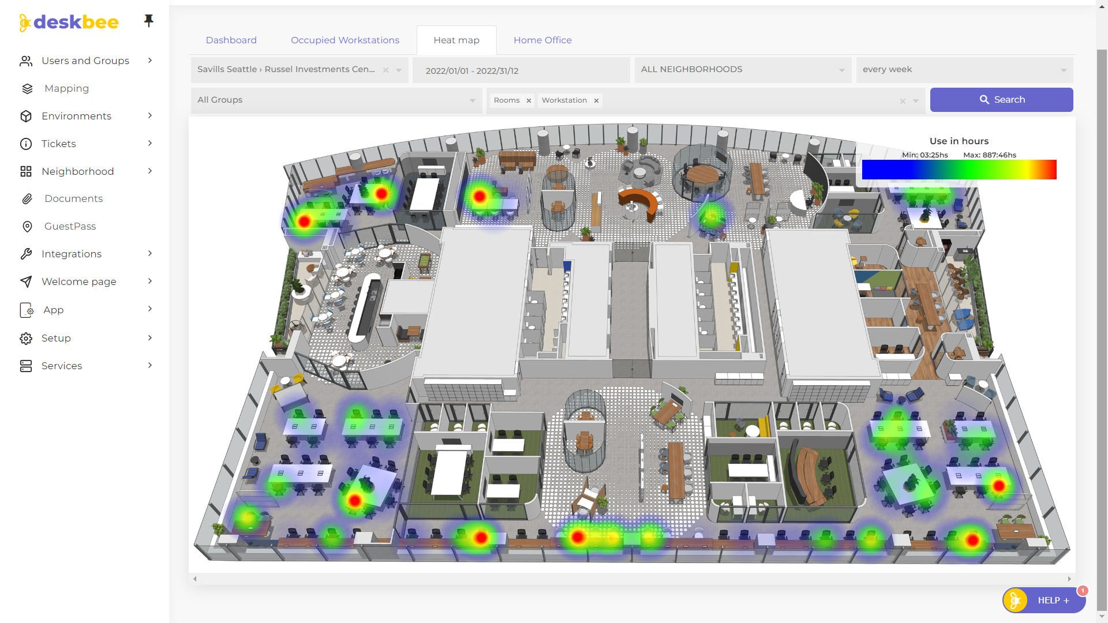Click the Environments cube icon
1108x623 pixels.
pyautogui.click(x=26, y=116)
